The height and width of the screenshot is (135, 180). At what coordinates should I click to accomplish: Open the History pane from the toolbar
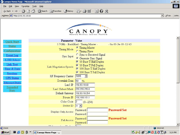[68, 11]
